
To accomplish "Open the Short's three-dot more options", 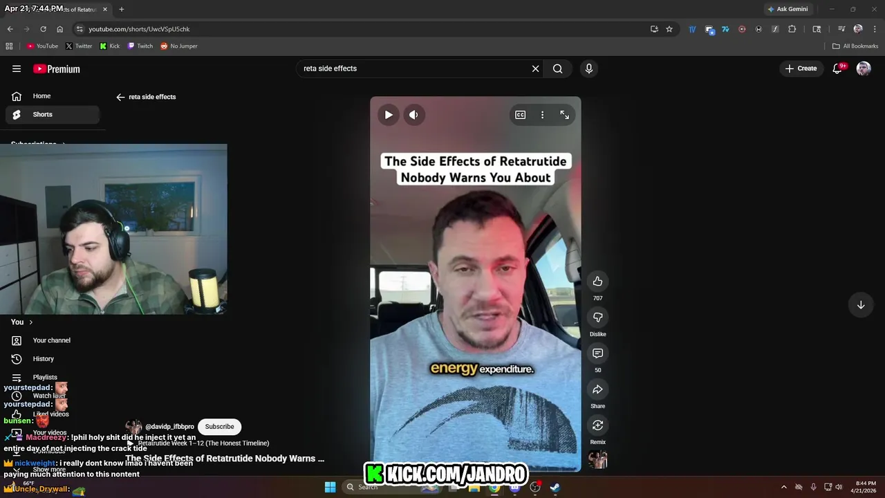I will click(x=542, y=115).
